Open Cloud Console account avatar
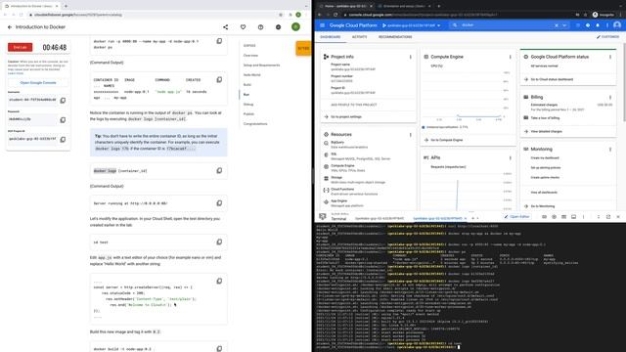The image size is (626, 352). [x=617, y=25]
